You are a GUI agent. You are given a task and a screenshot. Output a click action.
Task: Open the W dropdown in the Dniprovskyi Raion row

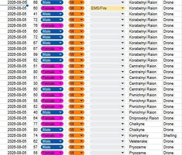(76, 118)
